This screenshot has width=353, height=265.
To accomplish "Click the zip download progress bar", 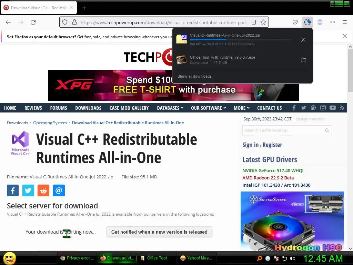I will [x=240, y=40].
